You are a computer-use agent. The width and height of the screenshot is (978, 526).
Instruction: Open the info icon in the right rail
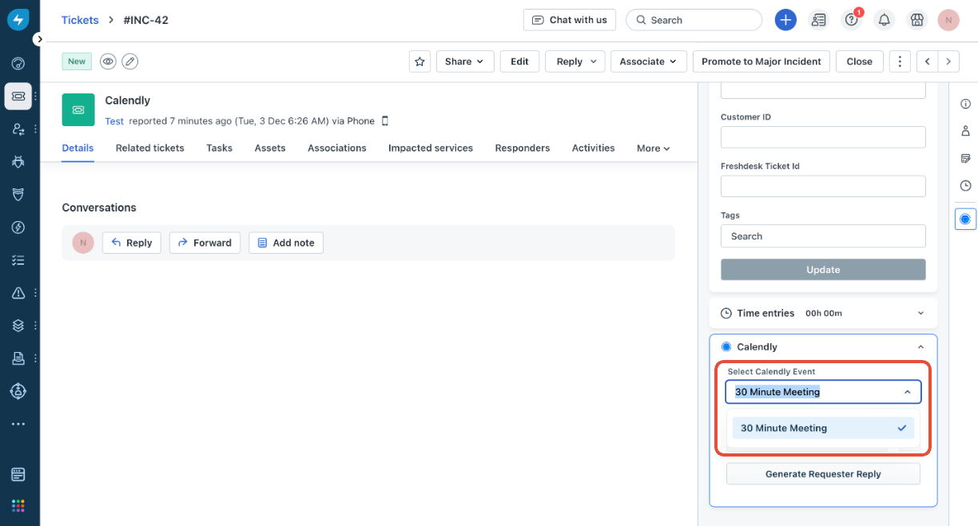pos(965,104)
